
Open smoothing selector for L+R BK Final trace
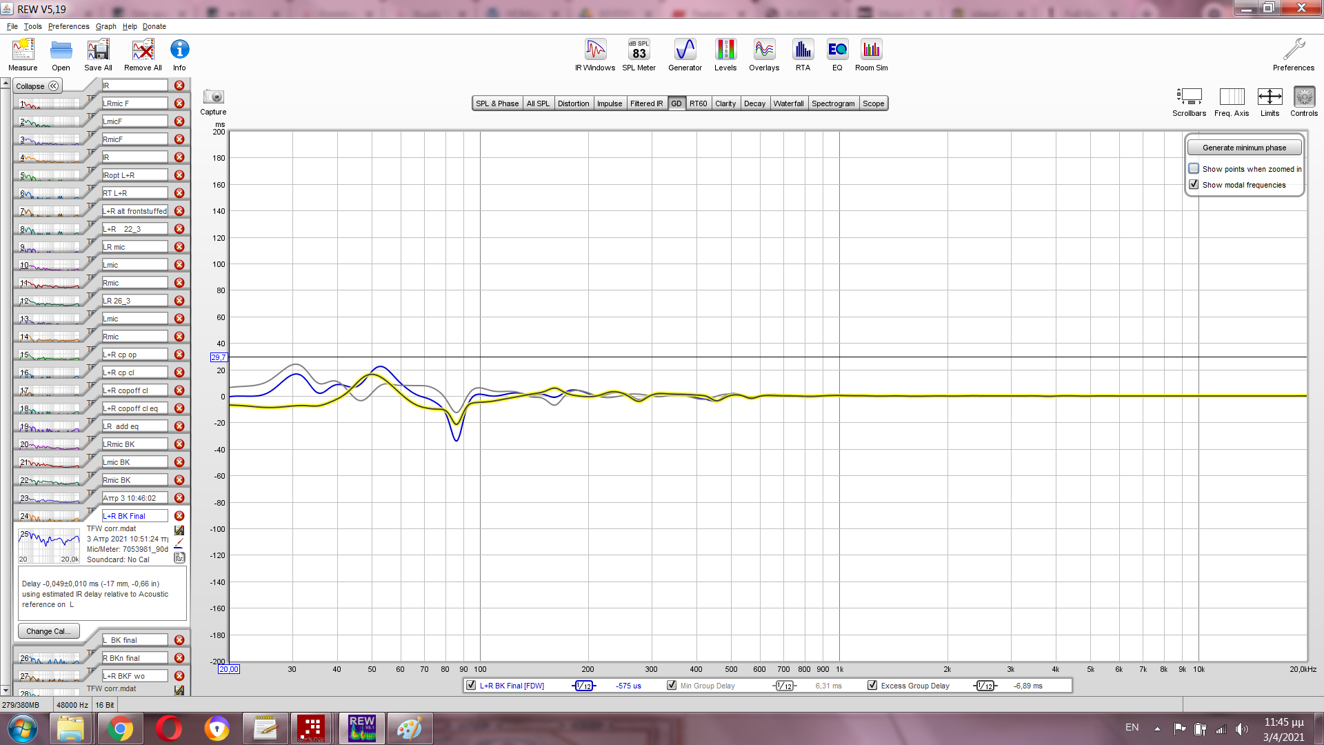583,686
